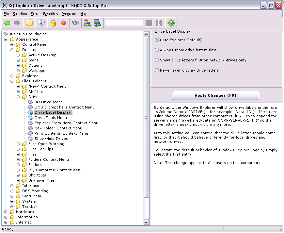The image size is (284, 233).
Task: Click the tree's vertical scrollbar thumb
Action: [x=146, y=117]
